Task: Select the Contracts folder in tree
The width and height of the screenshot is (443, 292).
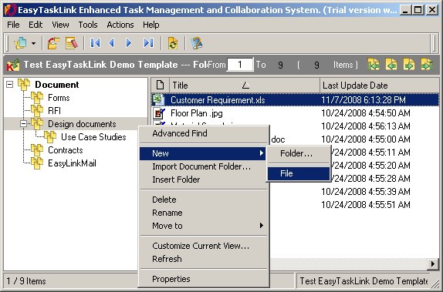Action: coord(66,150)
